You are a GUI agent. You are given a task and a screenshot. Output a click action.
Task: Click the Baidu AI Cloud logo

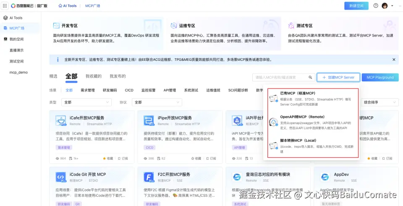point(29,5)
